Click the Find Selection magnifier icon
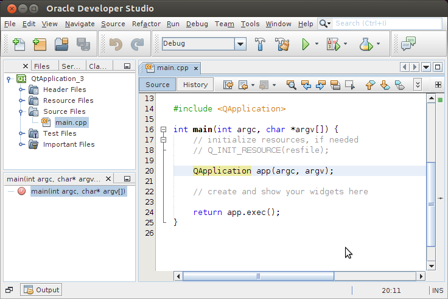This screenshot has width=448, height=299. coord(291,85)
